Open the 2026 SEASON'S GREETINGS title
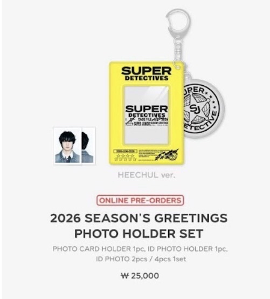 pos(139,218)
